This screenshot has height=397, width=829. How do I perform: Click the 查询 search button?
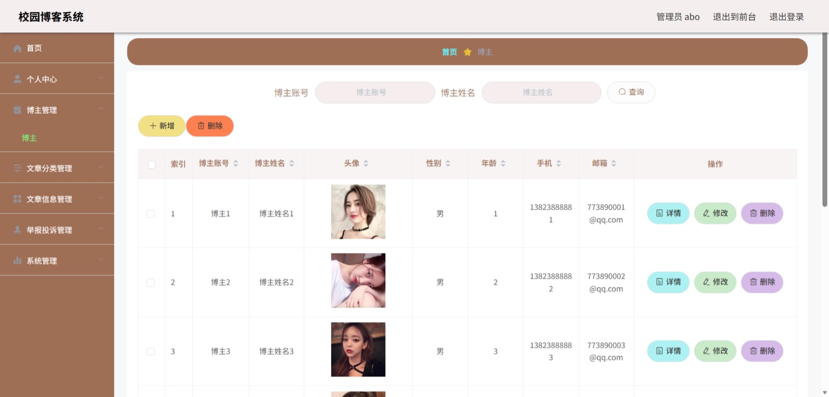(631, 92)
